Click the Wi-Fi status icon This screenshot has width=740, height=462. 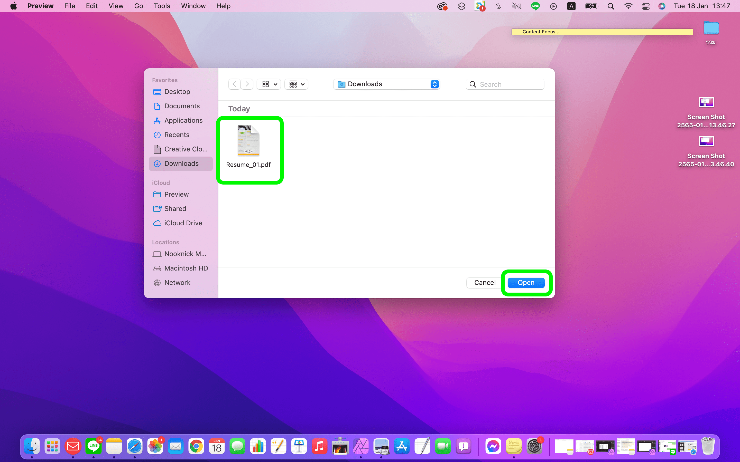(x=628, y=6)
